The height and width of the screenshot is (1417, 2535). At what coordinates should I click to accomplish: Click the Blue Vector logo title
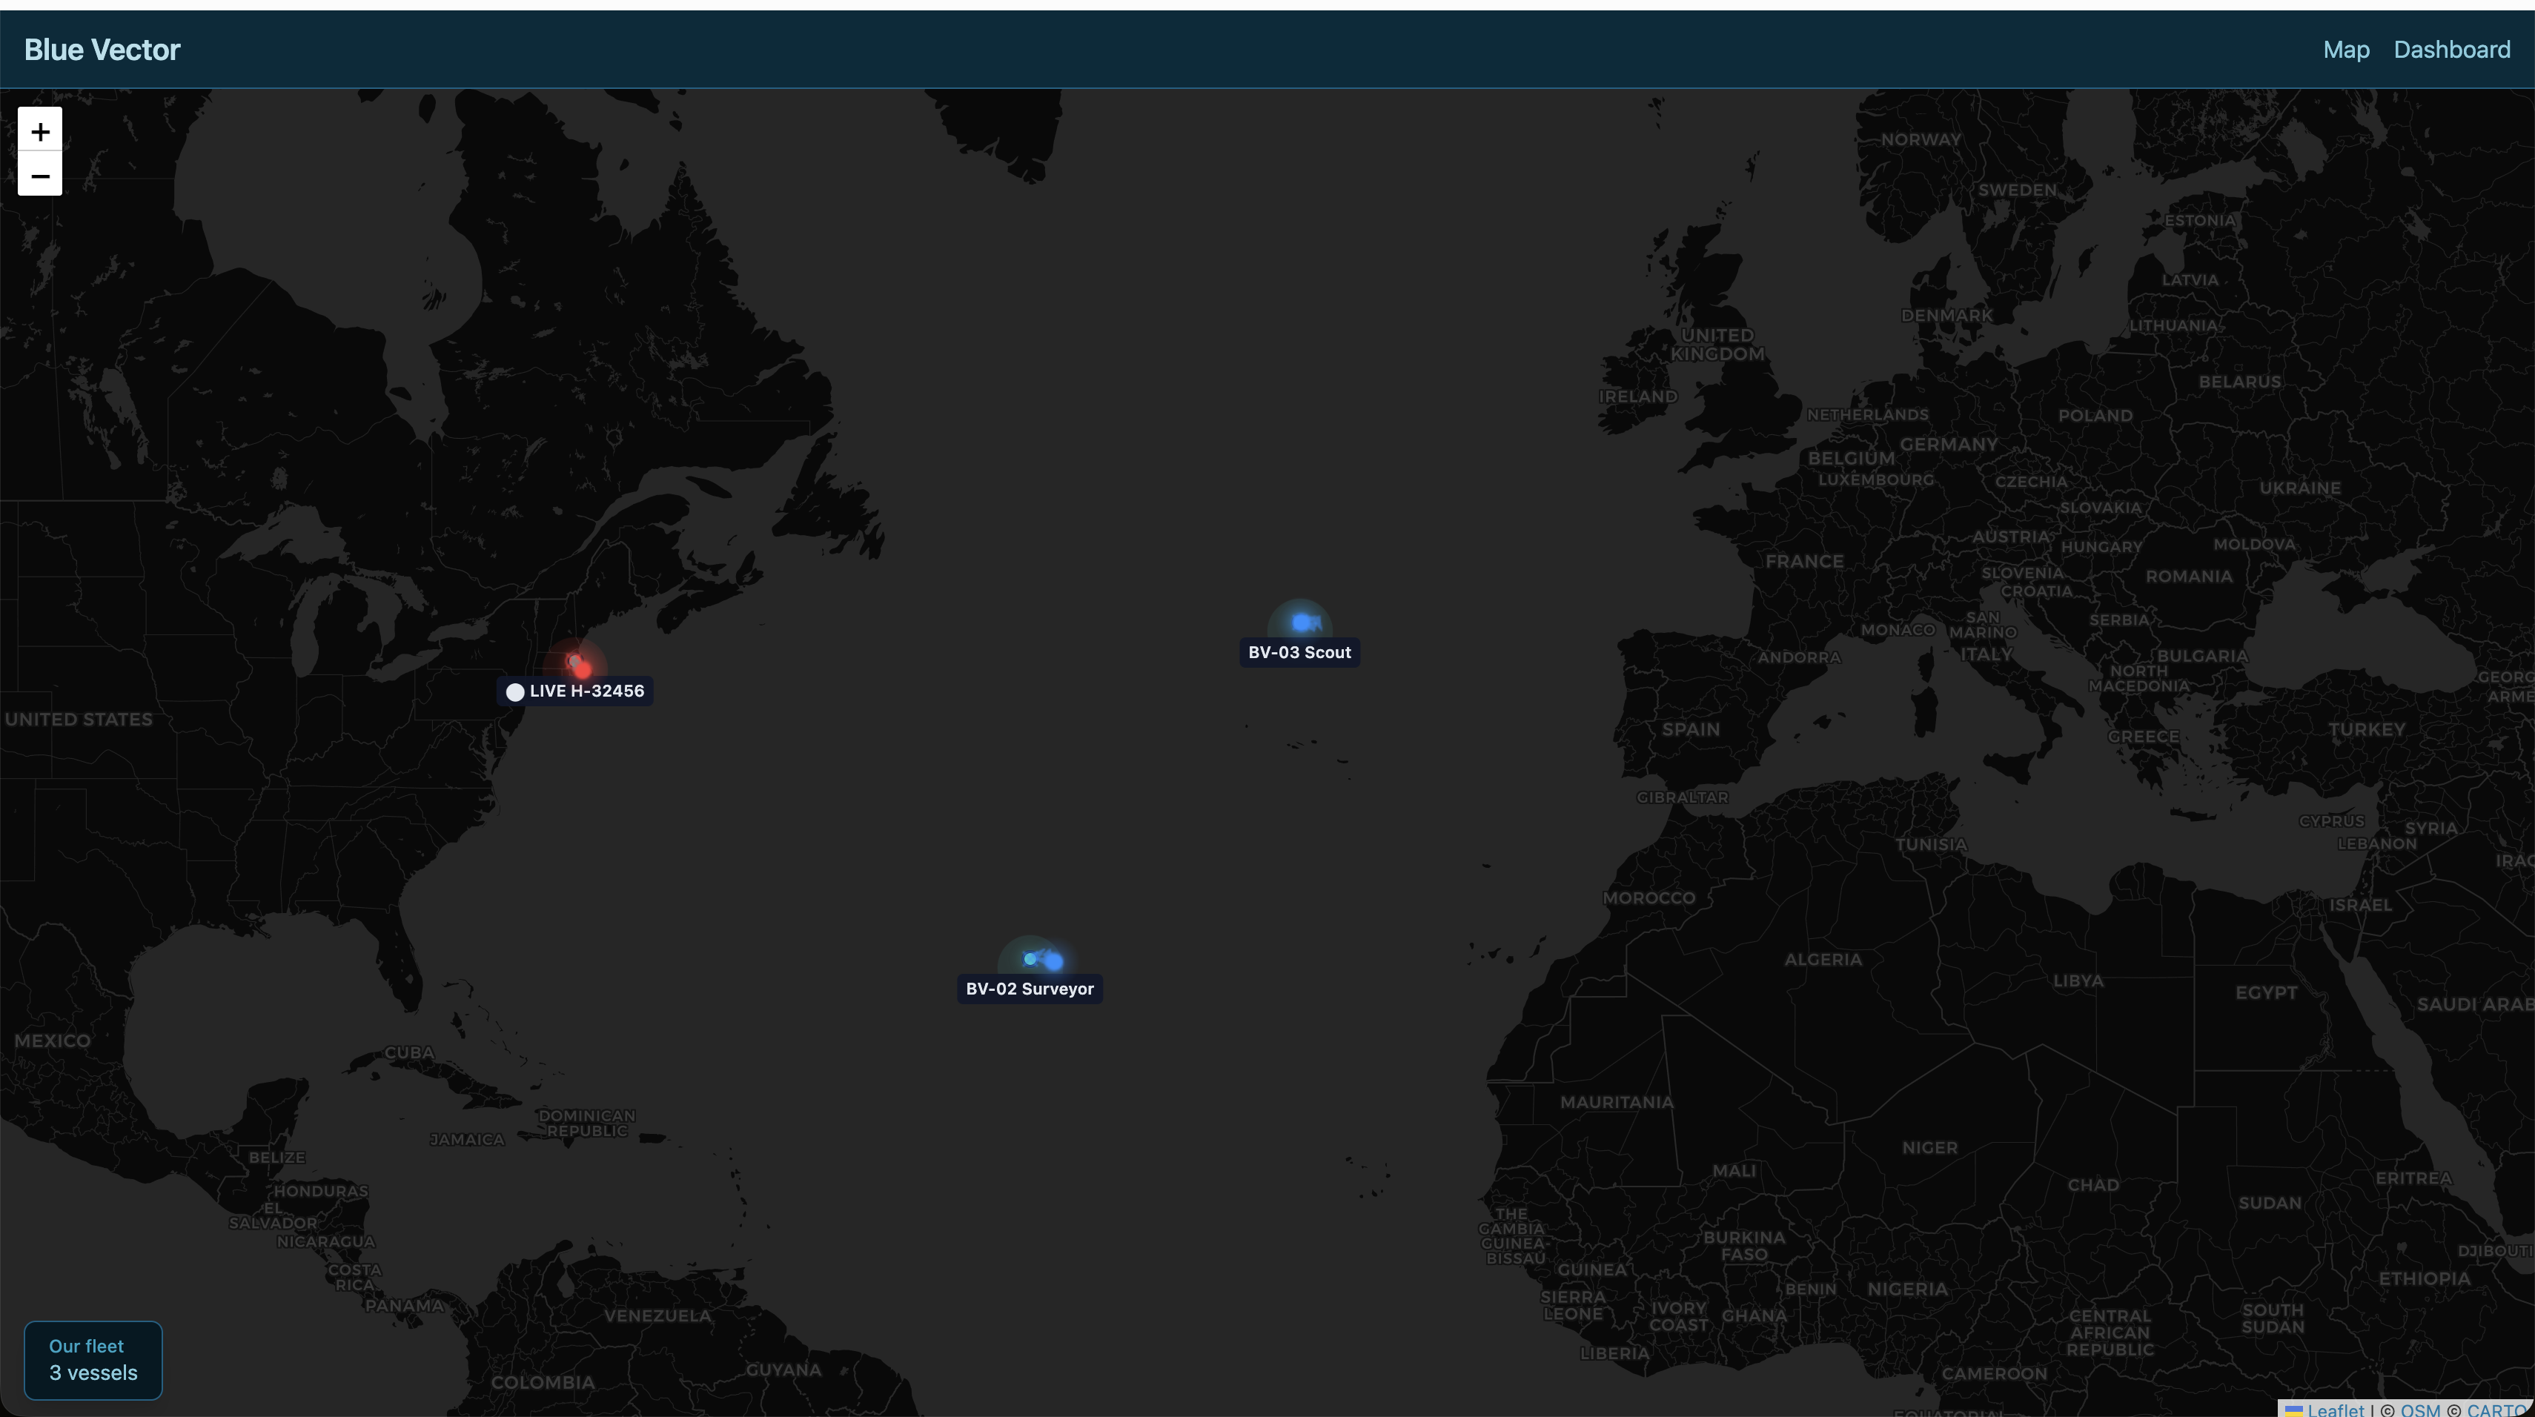pyautogui.click(x=102, y=50)
